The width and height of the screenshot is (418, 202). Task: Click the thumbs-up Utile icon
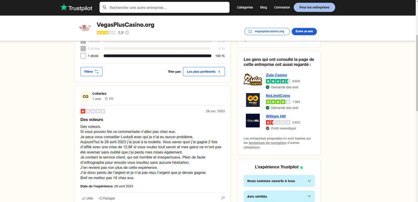click(84, 198)
